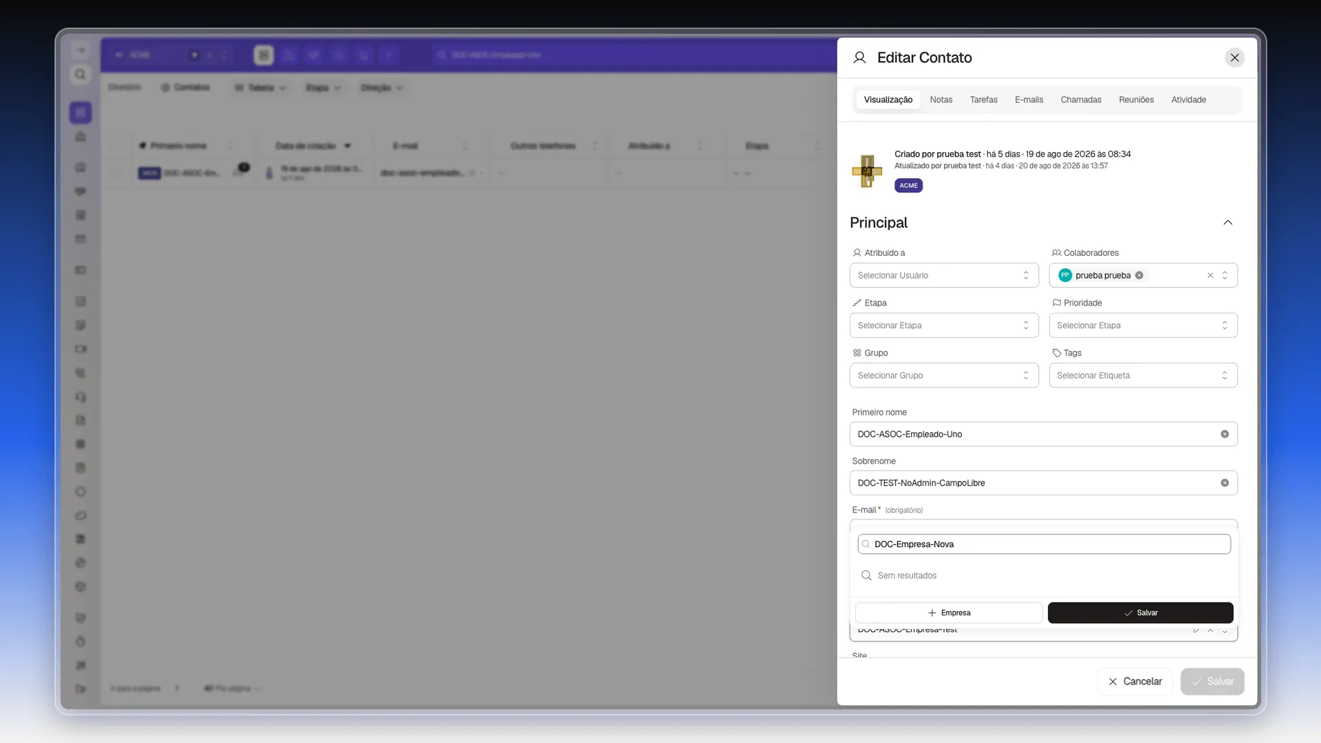Select the Visualização tab
This screenshot has height=743, width=1321.
pyautogui.click(x=888, y=100)
